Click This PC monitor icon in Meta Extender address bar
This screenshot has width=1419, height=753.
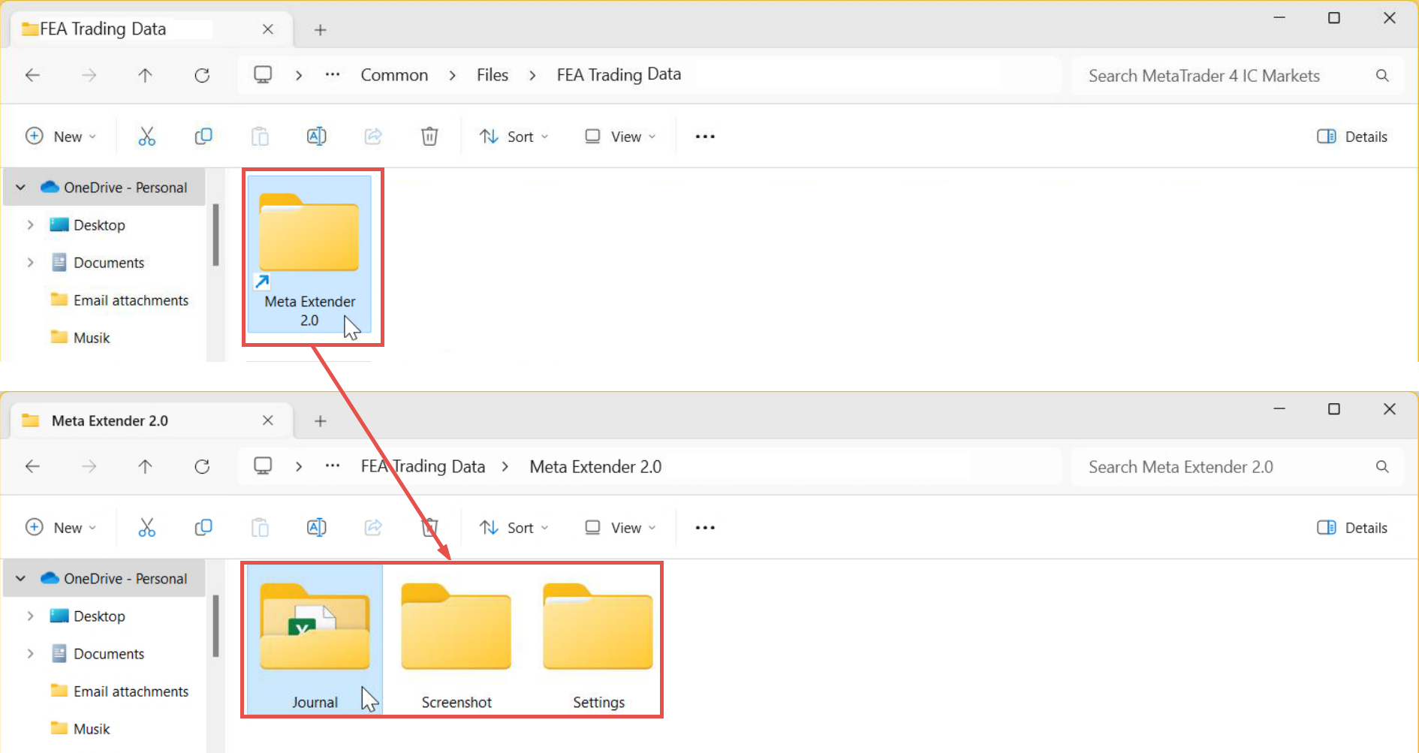click(x=263, y=466)
